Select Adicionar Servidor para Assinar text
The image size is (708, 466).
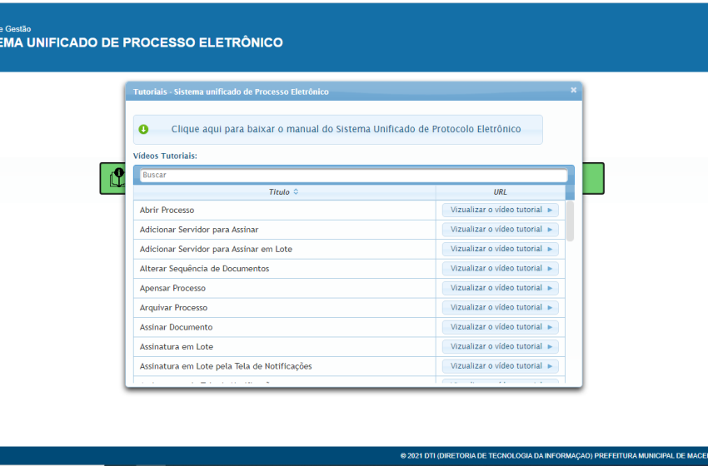(x=199, y=230)
